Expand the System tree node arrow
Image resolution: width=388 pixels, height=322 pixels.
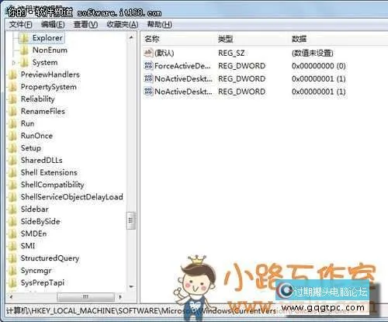(x=14, y=63)
